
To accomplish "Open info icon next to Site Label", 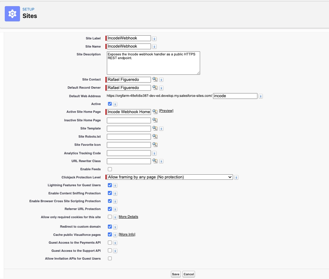I will pyautogui.click(x=154, y=39).
